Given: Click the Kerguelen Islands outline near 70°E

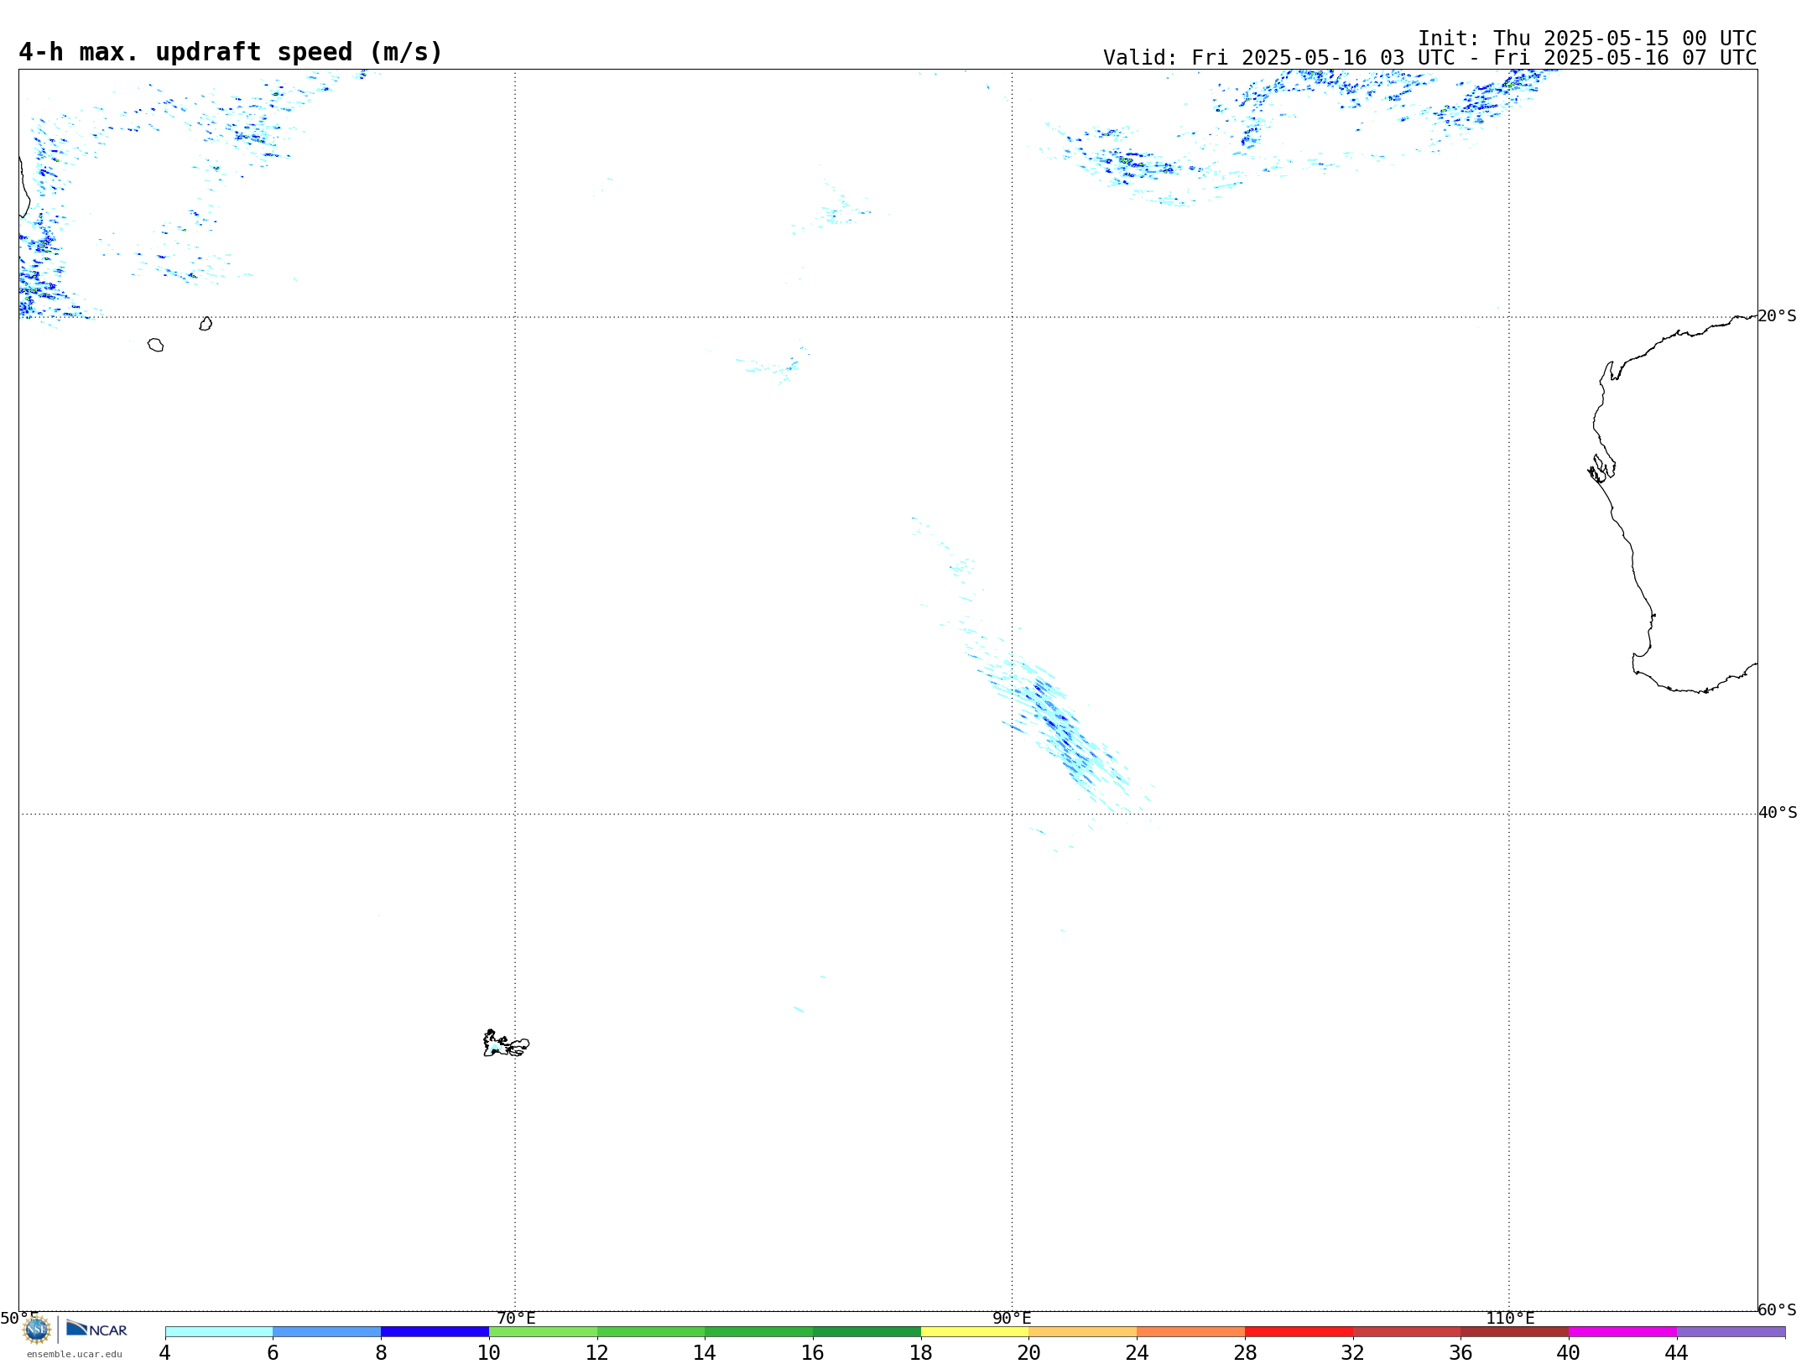Looking at the screenshot, I should click(506, 1044).
